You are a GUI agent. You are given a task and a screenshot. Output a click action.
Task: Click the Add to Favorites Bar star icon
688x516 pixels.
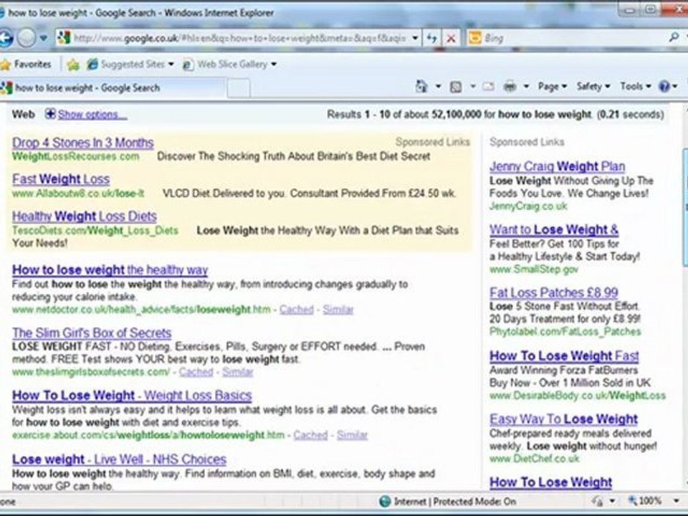73,65
